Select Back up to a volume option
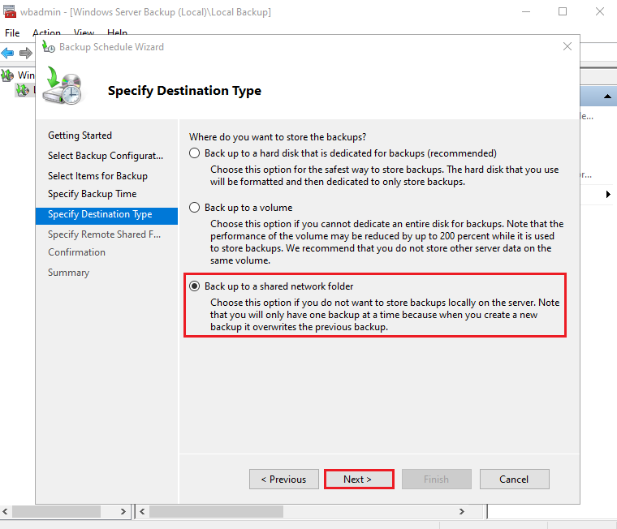The height and width of the screenshot is (529, 617). [194, 208]
